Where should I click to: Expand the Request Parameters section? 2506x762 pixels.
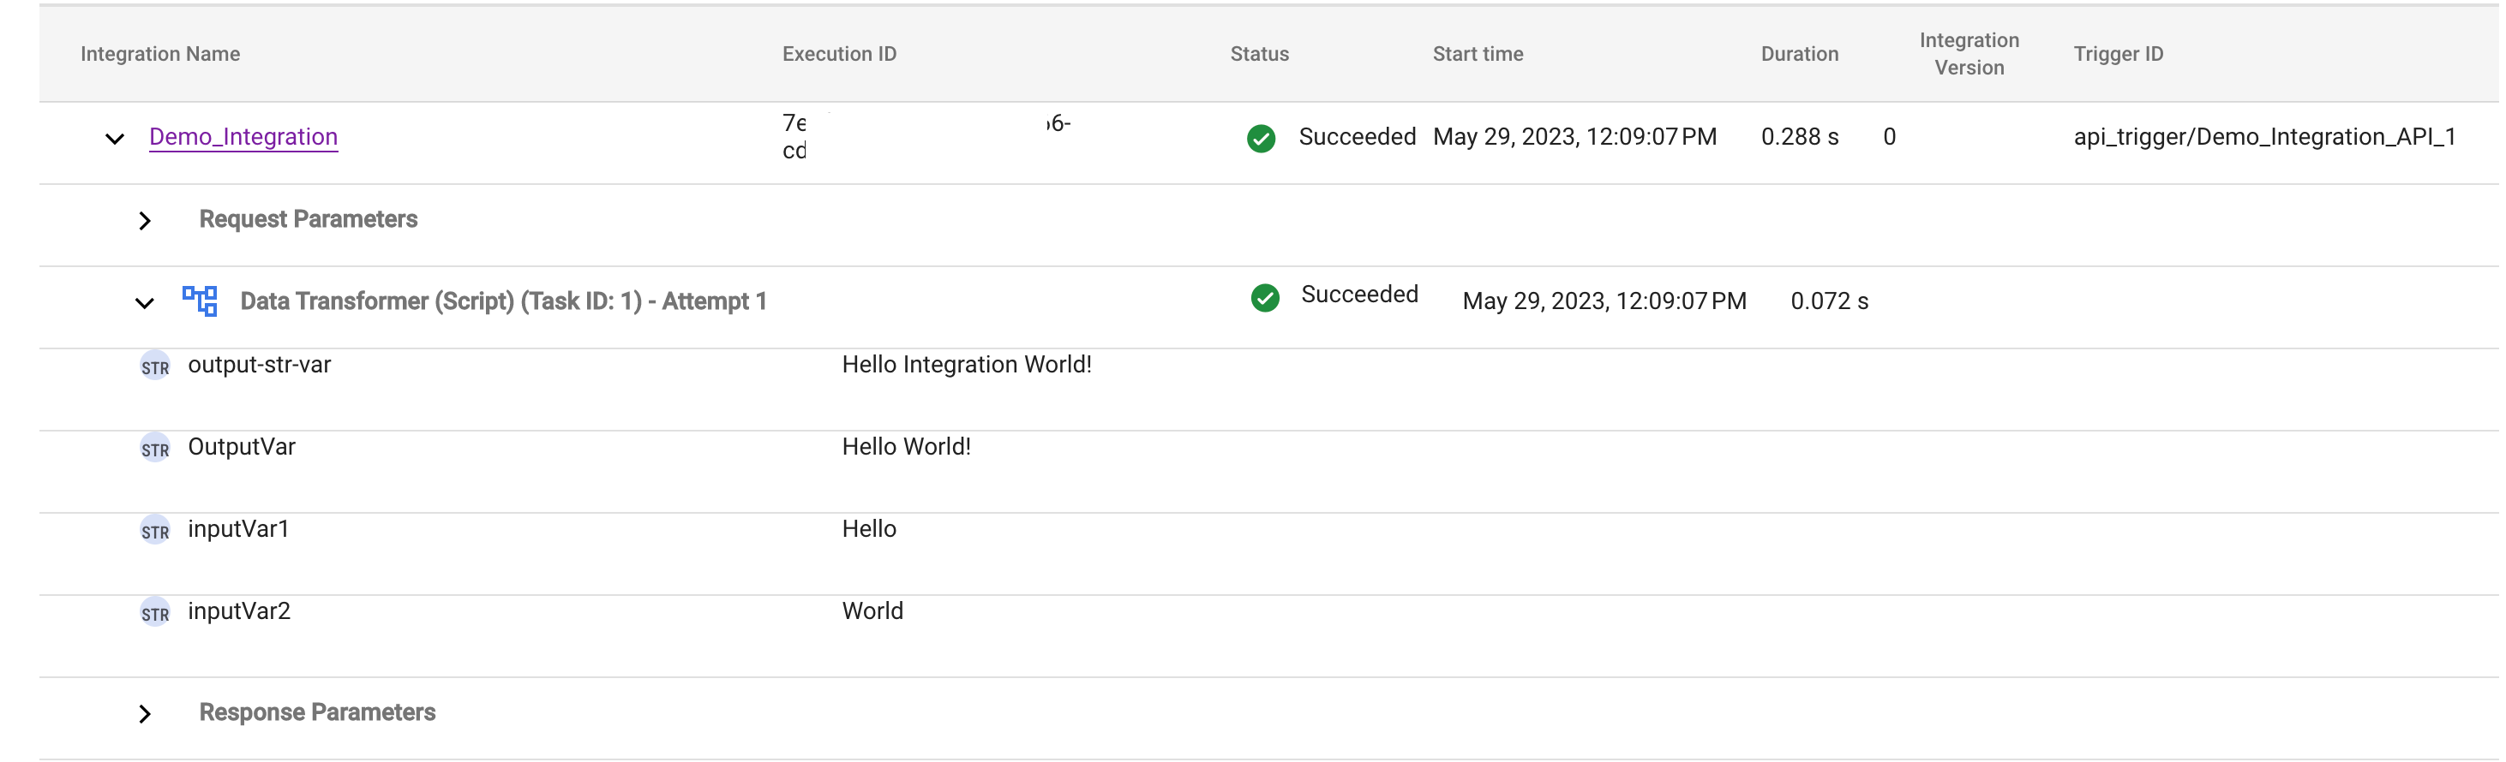point(145,221)
